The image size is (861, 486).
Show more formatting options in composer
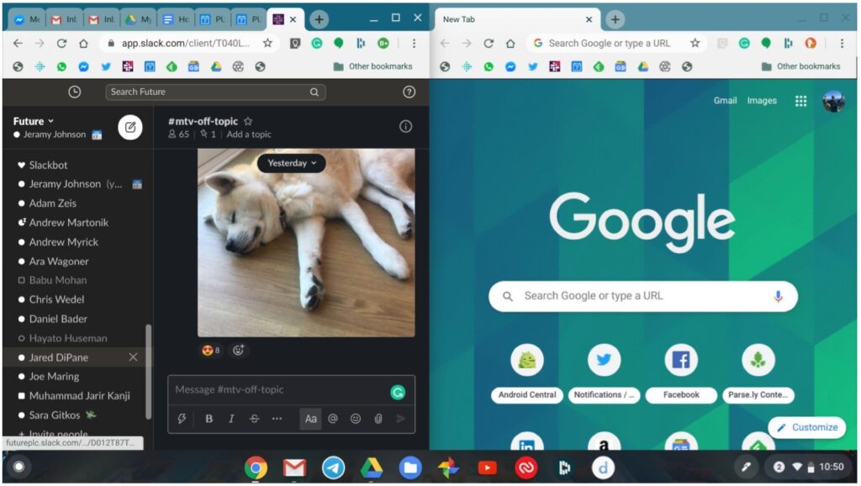277,419
